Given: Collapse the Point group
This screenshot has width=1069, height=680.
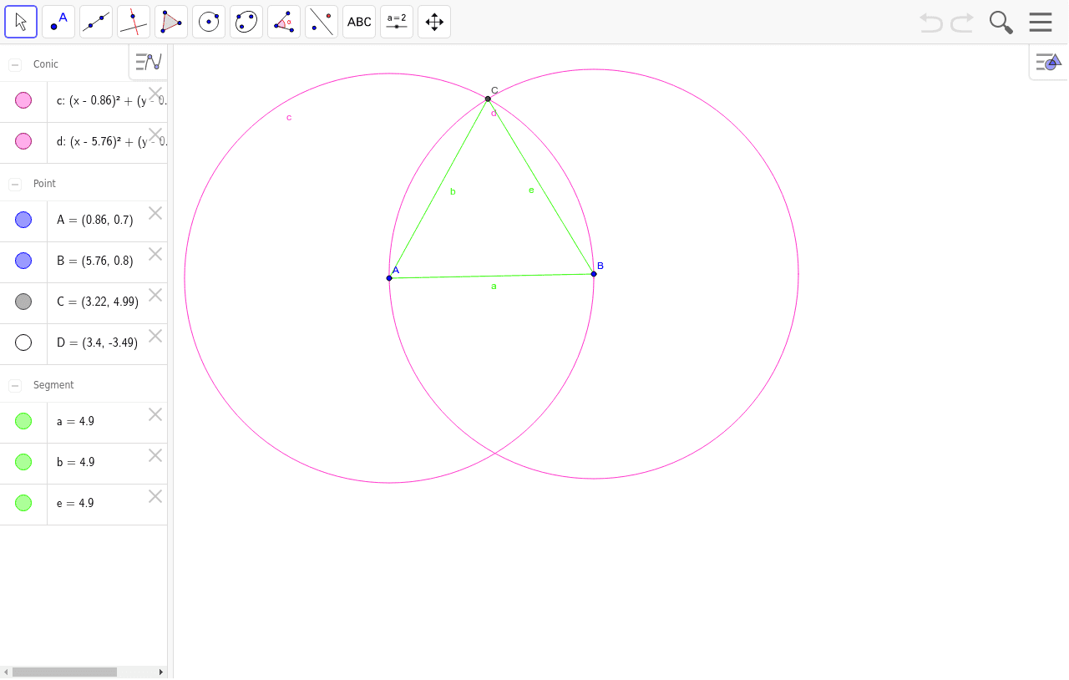Looking at the screenshot, I should coord(15,184).
